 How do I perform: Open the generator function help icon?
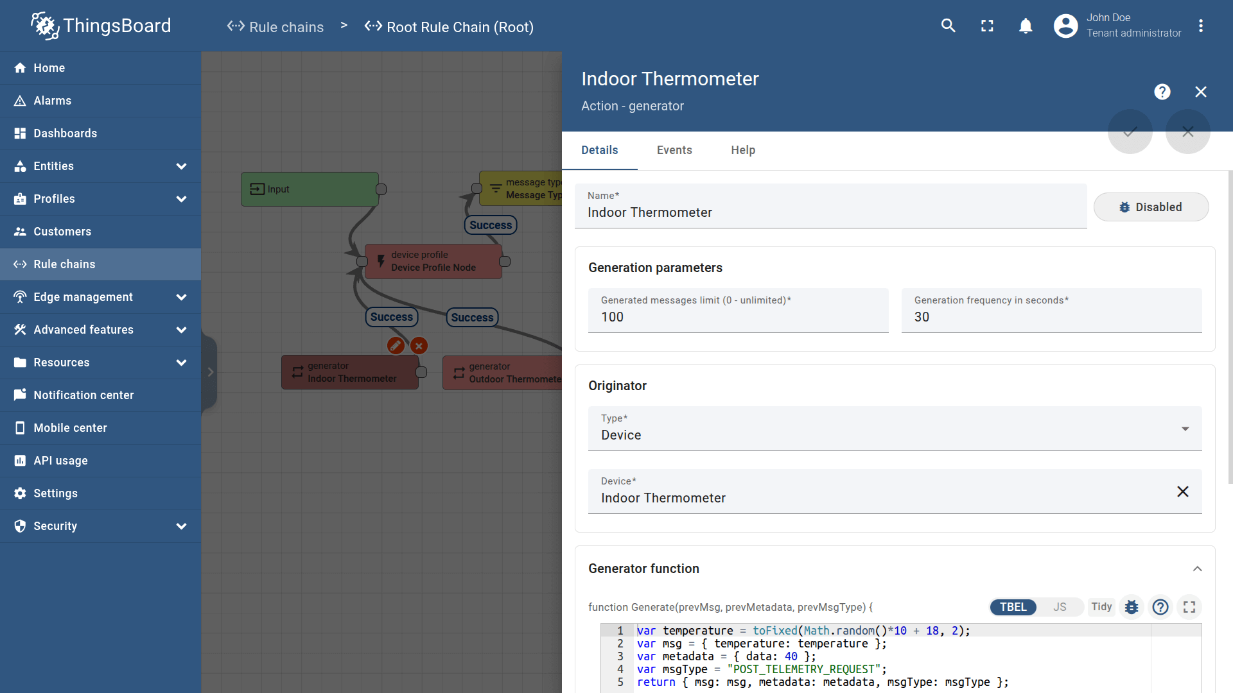(1160, 607)
